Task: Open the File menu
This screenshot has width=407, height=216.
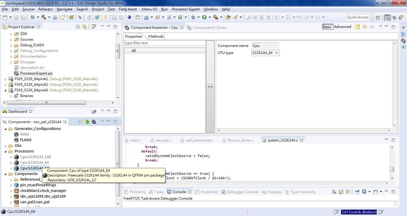Action: click(4, 9)
